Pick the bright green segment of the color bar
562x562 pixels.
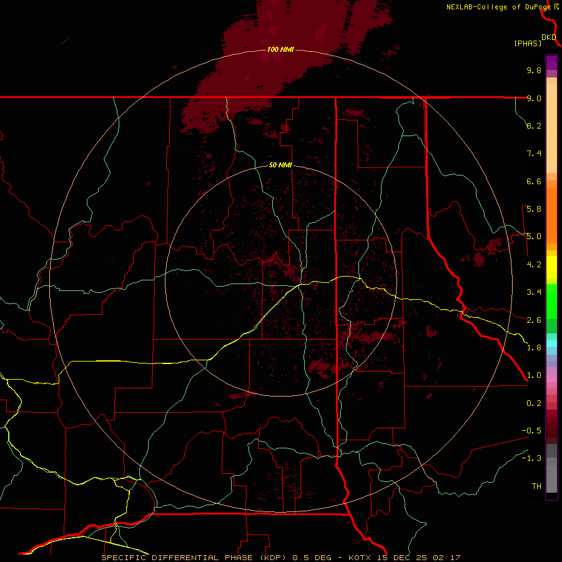coord(551,302)
